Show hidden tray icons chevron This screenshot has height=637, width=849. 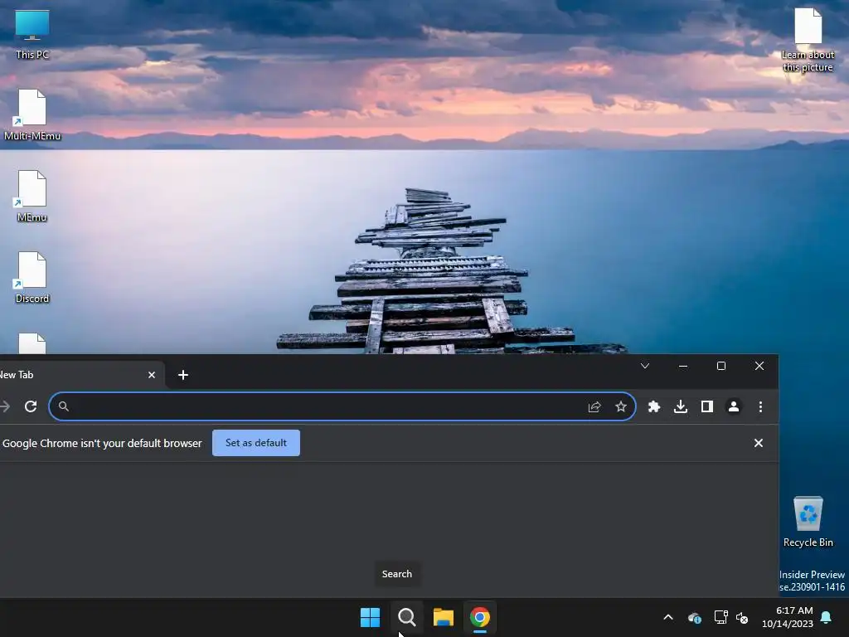[668, 617]
